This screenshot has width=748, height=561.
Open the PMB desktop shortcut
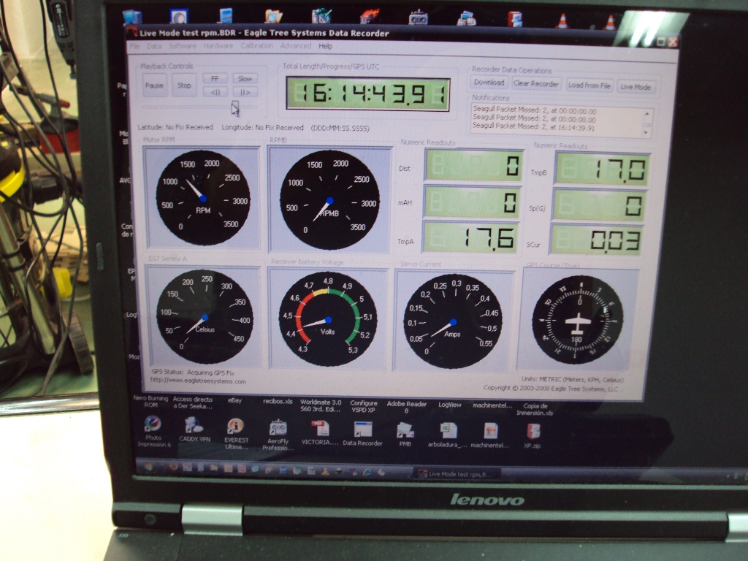405,431
